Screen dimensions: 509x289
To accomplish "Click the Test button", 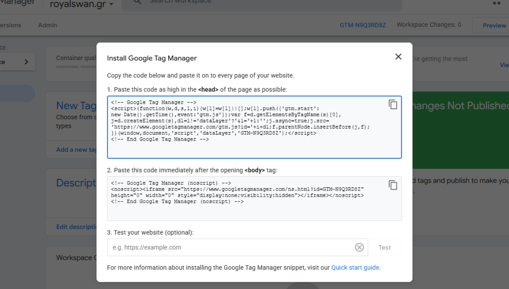I will (385, 247).
